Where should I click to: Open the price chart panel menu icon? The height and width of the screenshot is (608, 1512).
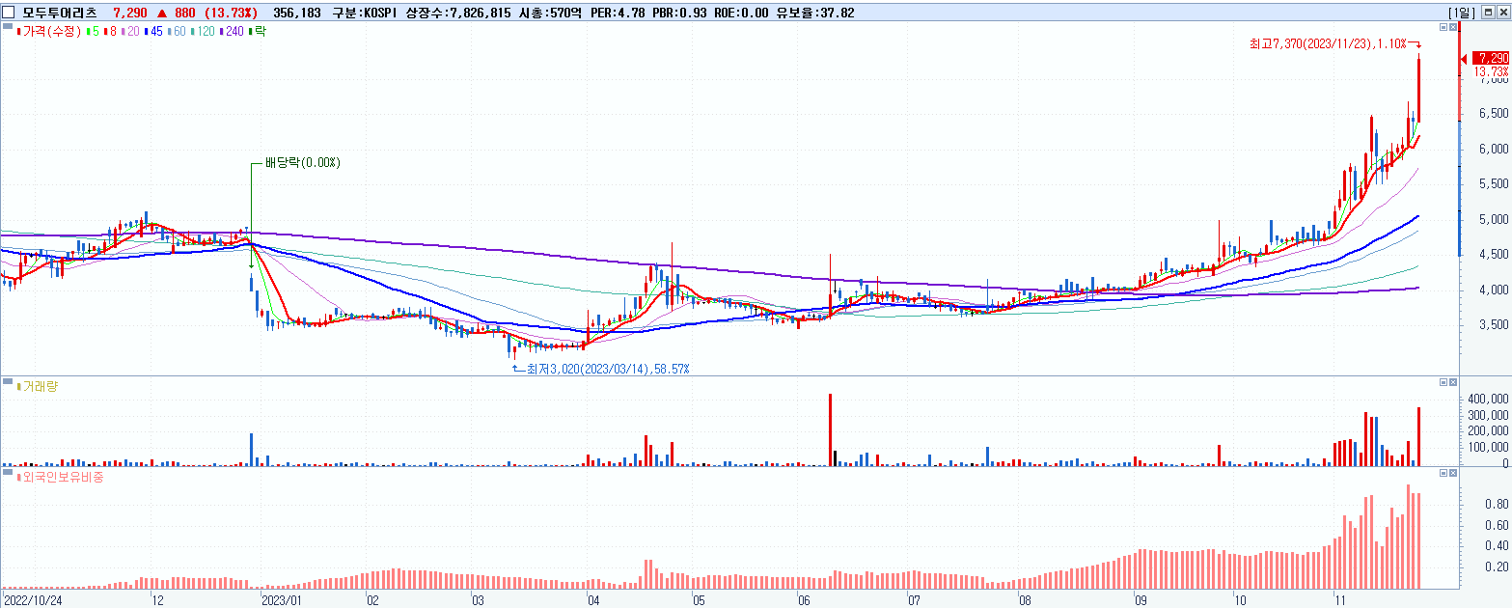point(8,28)
